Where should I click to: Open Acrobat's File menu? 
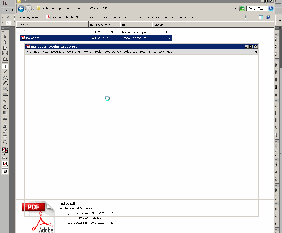click(29, 52)
